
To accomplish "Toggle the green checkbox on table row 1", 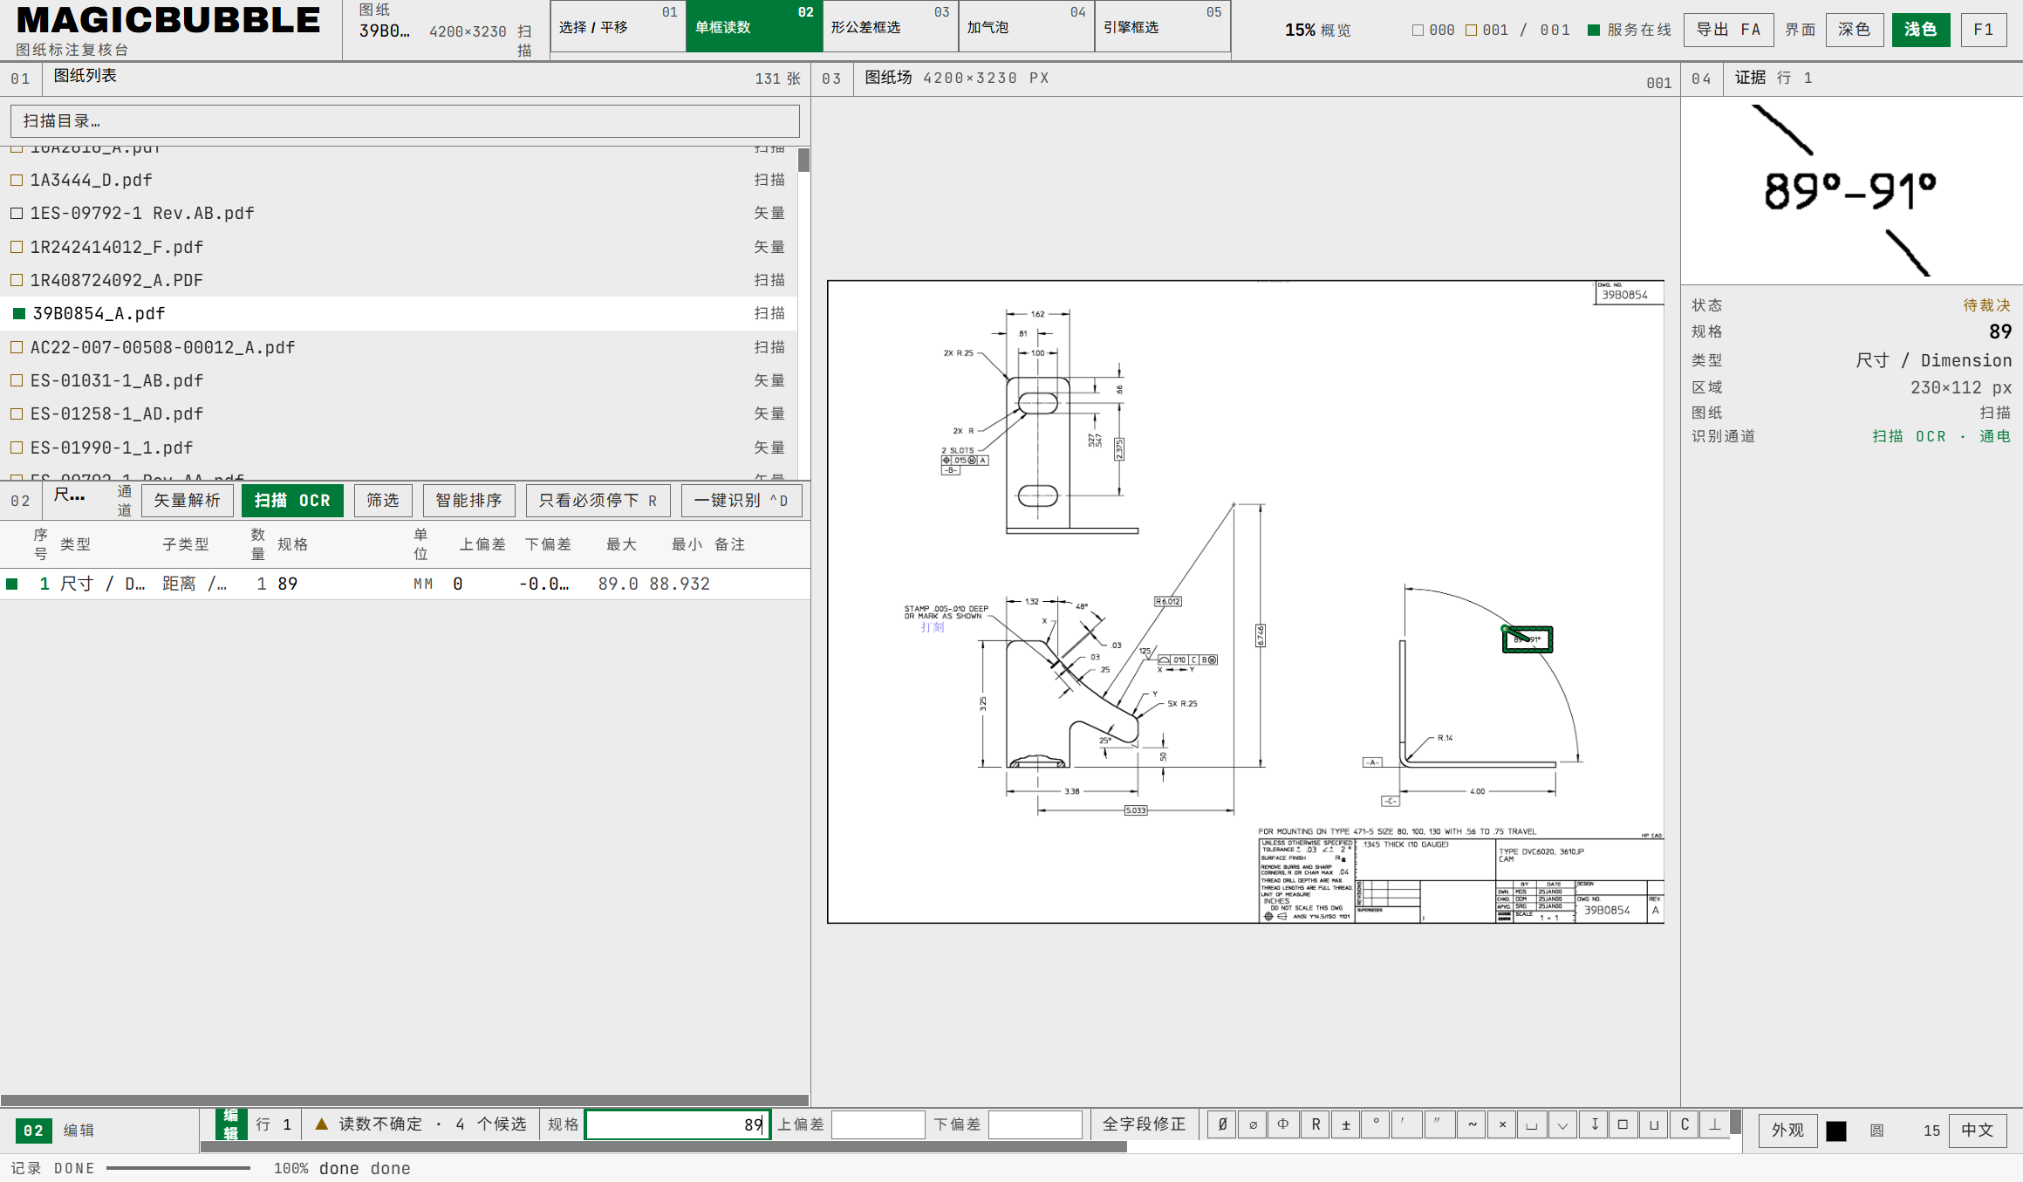I will click(12, 584).
